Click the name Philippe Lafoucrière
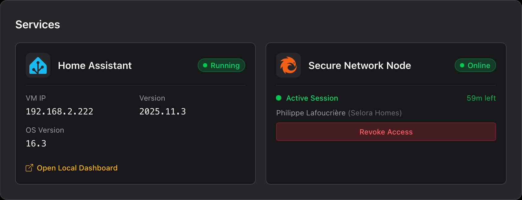522x200 pixels. tap(311, 113)
